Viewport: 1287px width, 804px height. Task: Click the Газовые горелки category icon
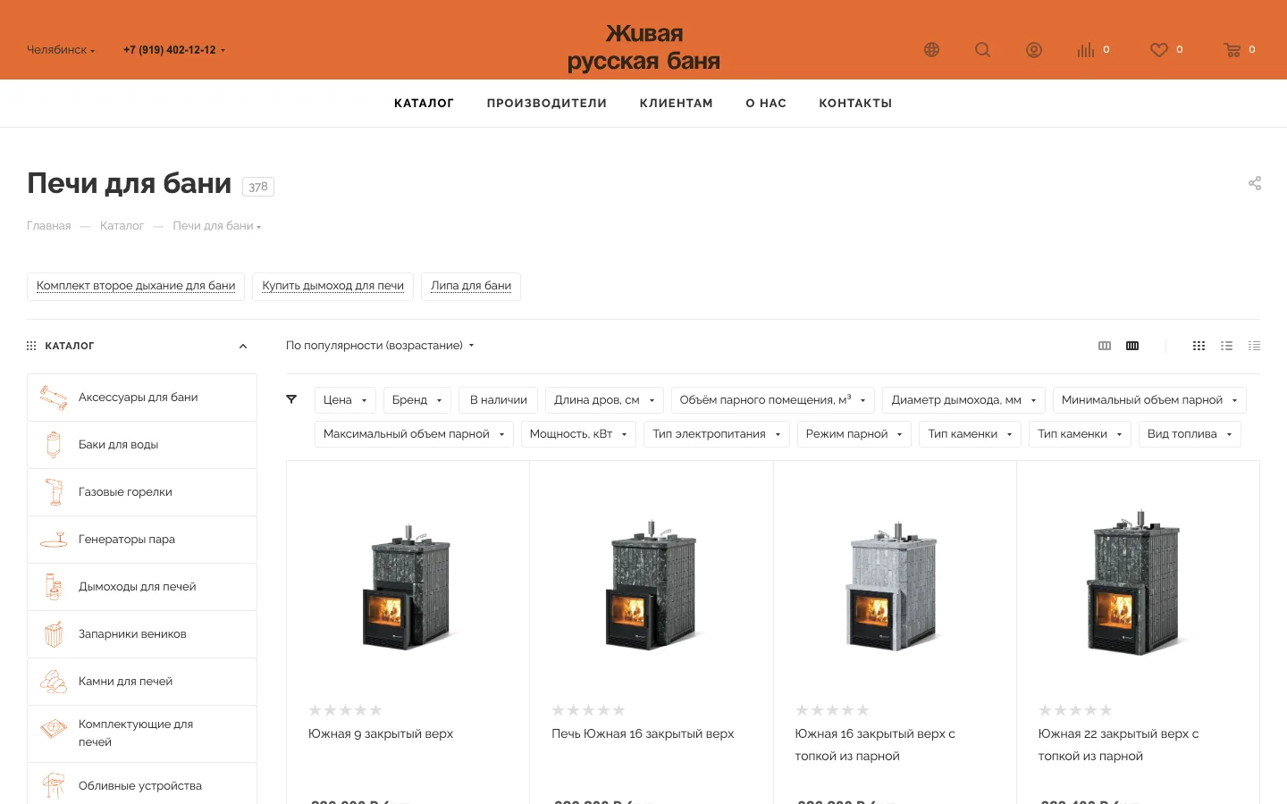54,492
